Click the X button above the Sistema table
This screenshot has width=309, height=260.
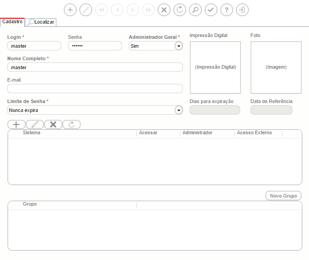pos(53,124)
